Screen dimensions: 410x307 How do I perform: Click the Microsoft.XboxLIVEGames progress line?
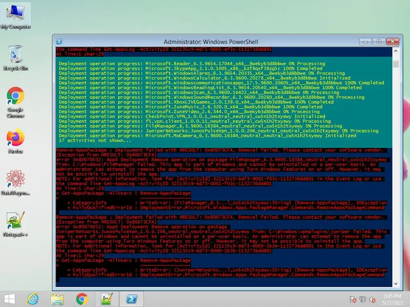pos(196,102)
